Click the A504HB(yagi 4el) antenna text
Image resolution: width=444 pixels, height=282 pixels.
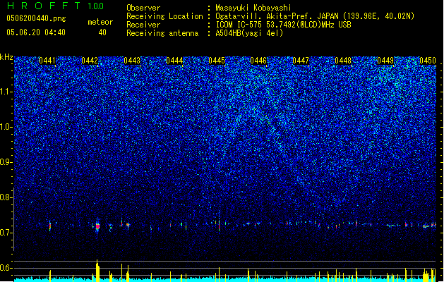249,33
